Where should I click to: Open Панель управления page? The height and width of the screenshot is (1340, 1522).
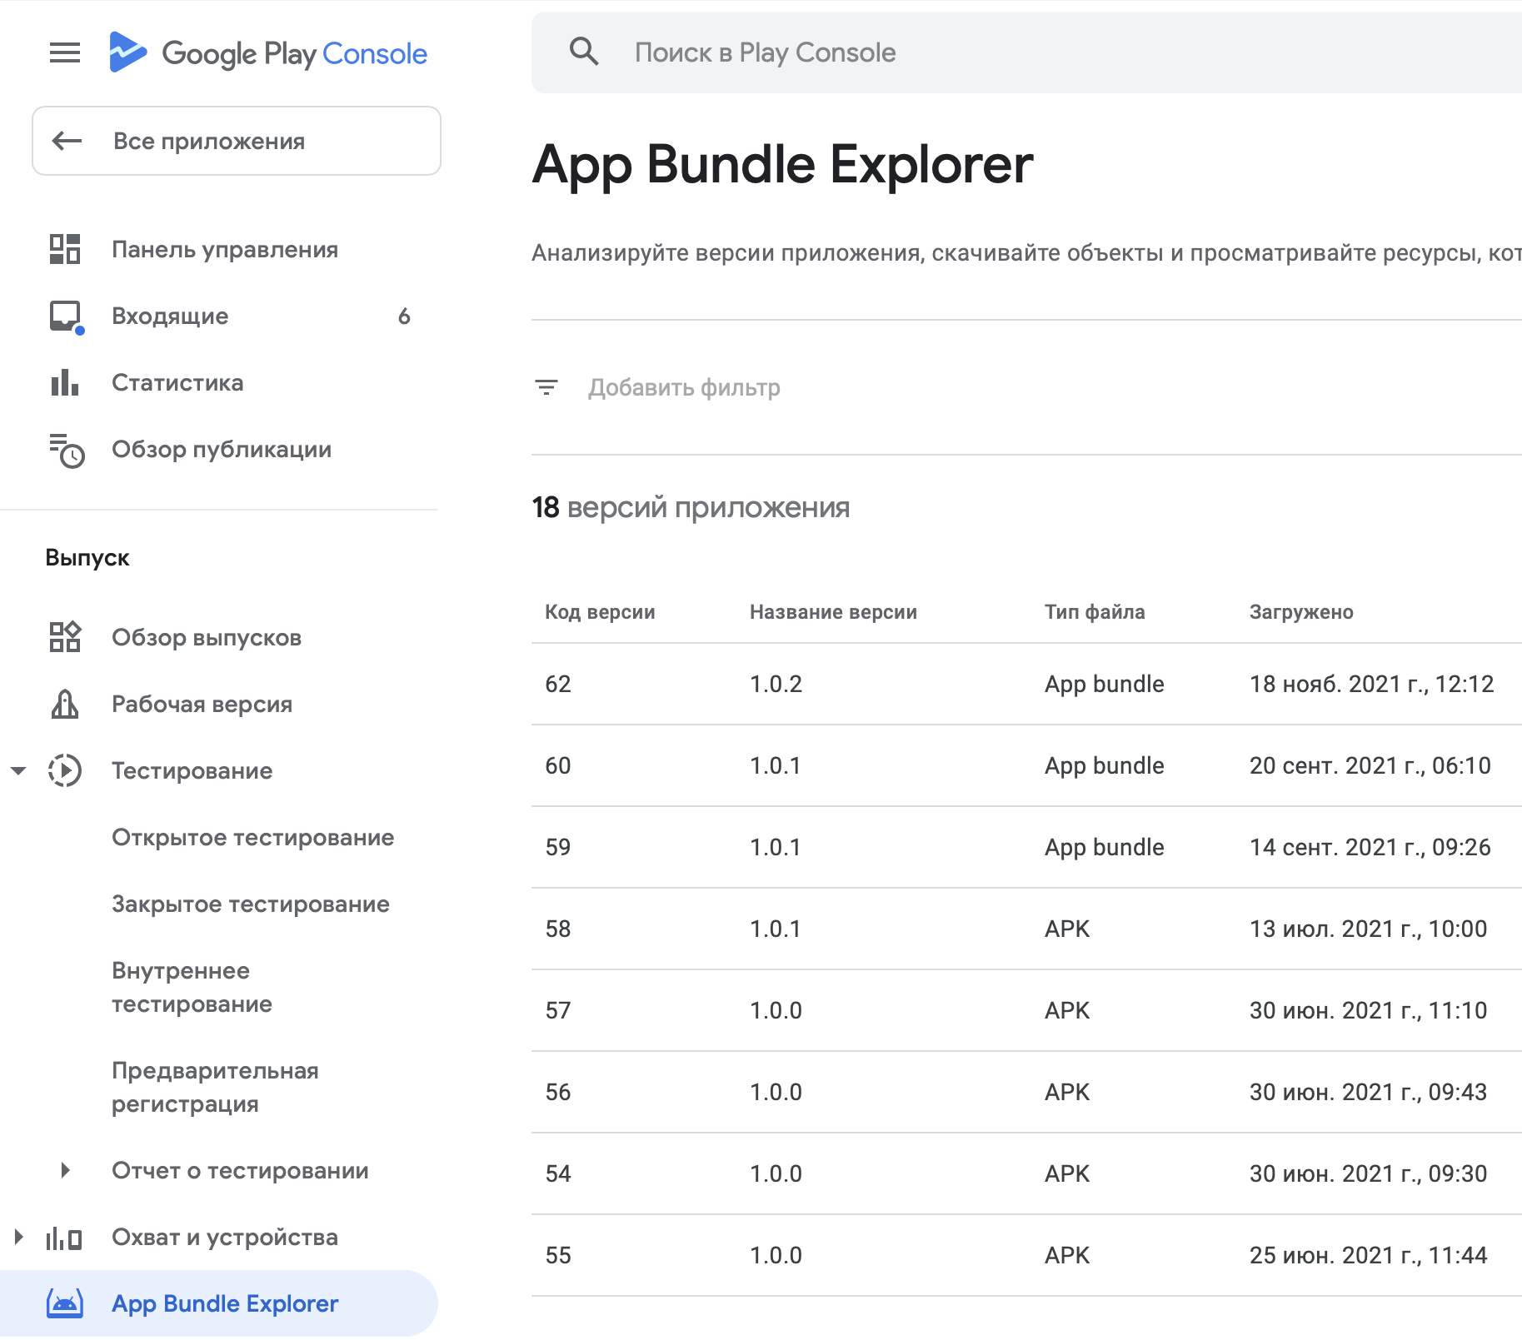pos(225,249)
